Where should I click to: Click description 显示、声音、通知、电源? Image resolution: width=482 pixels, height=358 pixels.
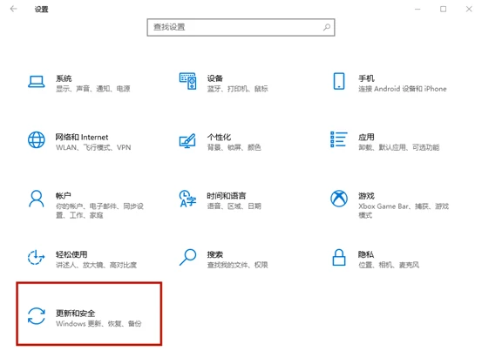93,89
